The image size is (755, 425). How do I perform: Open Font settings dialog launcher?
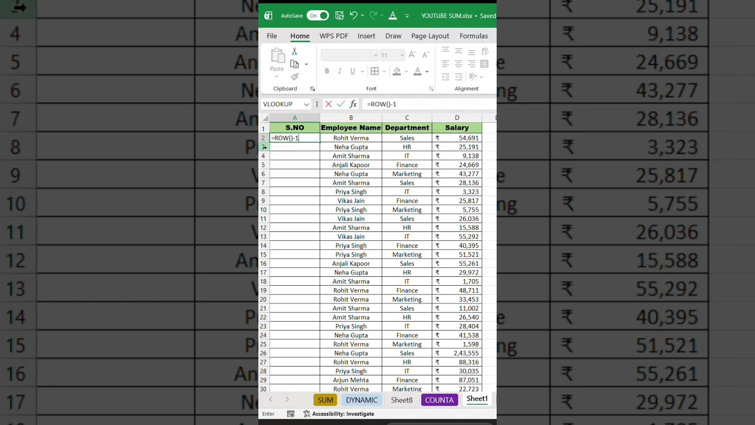pos(431,89)
